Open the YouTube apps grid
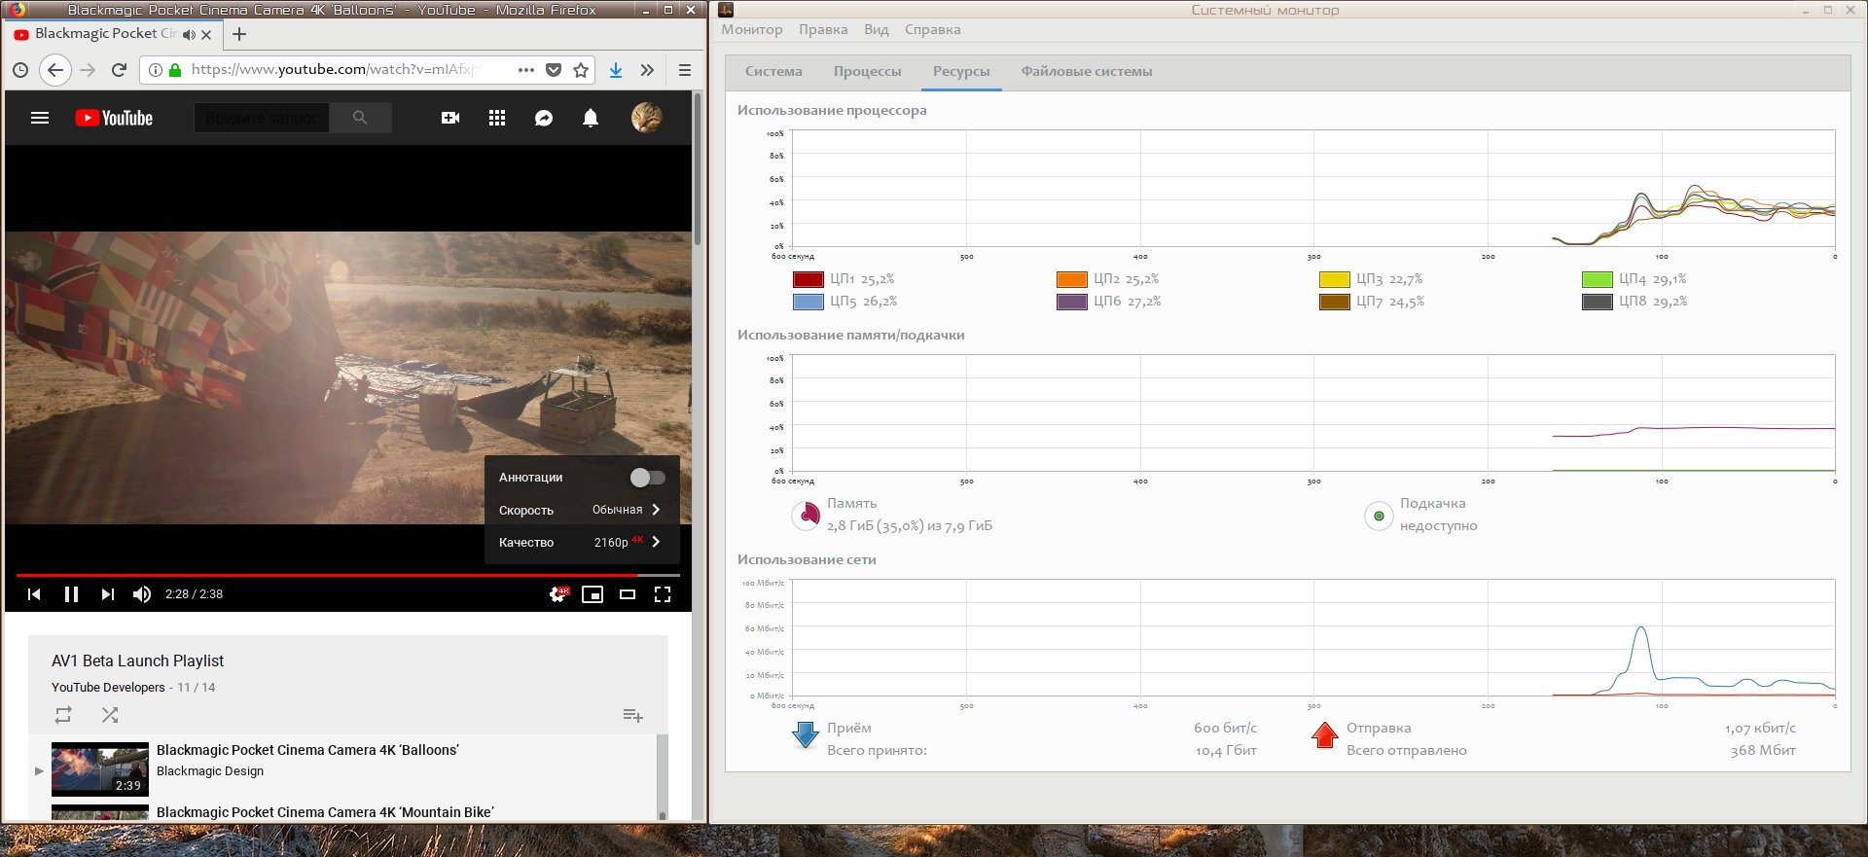Image resolution: width=1868 pixels, height=857 pixels. (x=497, y=119)
